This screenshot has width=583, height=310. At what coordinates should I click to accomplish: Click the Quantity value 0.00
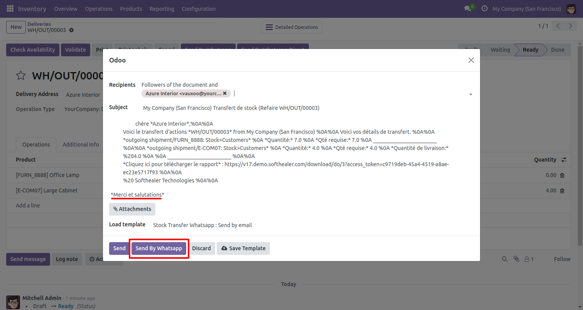click(551, 175)
